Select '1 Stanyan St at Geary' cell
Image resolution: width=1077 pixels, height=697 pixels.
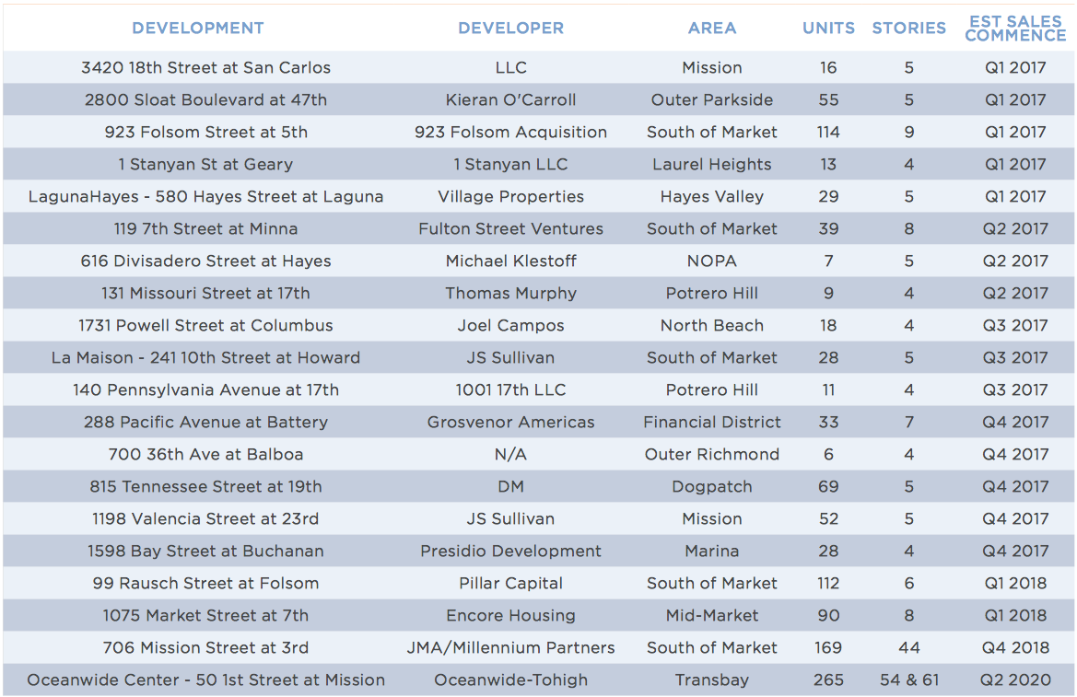[x=205, y=164]
